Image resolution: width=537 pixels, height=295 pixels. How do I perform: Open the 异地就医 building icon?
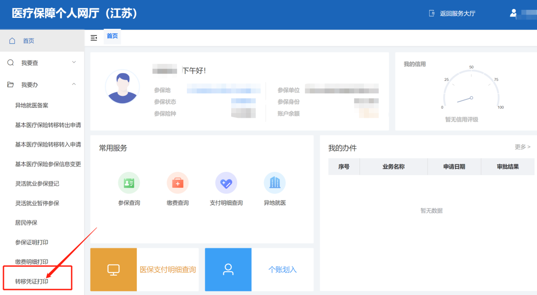(x=274, y=183)
